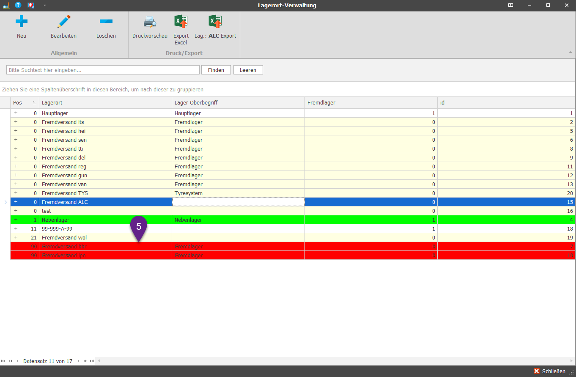Go to the first record in navigator

[3, 361]
